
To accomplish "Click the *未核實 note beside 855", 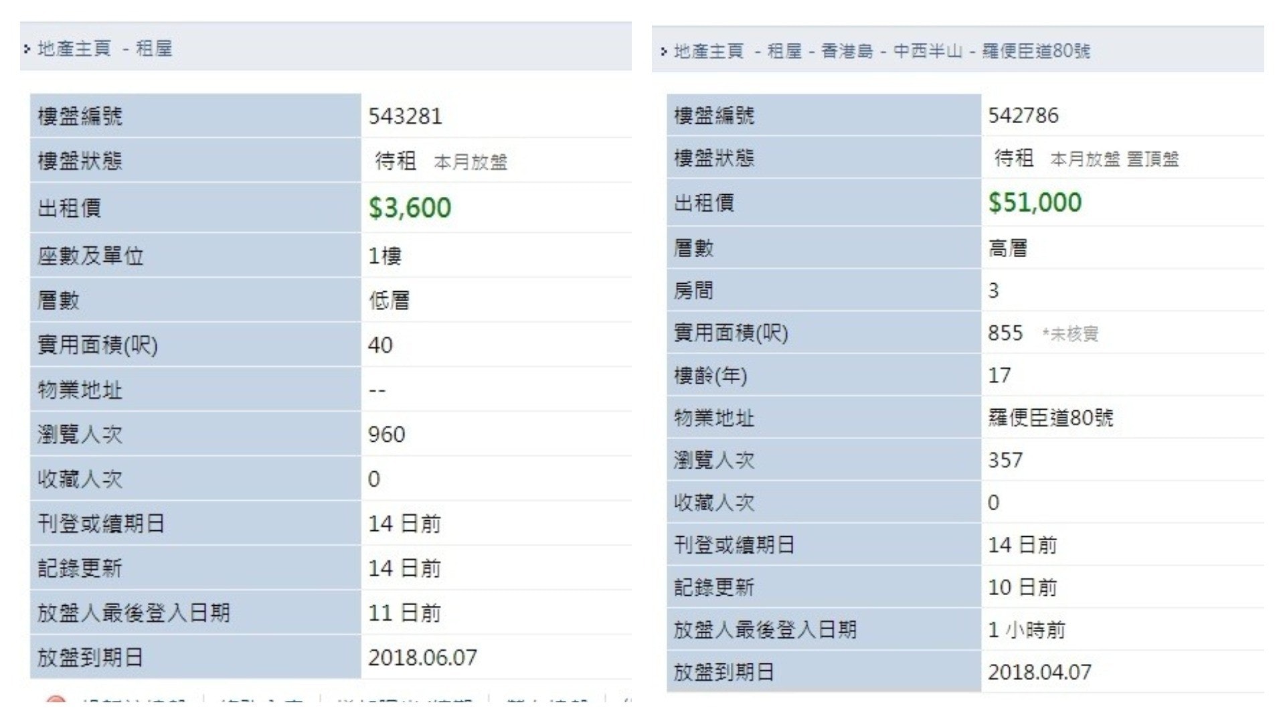I will coord(1070,334).
